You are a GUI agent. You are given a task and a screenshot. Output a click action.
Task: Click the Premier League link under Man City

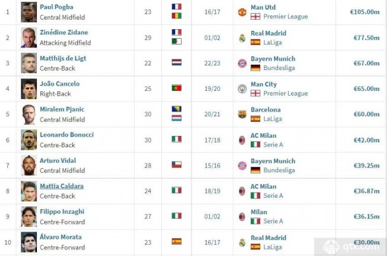click(286, 93)
